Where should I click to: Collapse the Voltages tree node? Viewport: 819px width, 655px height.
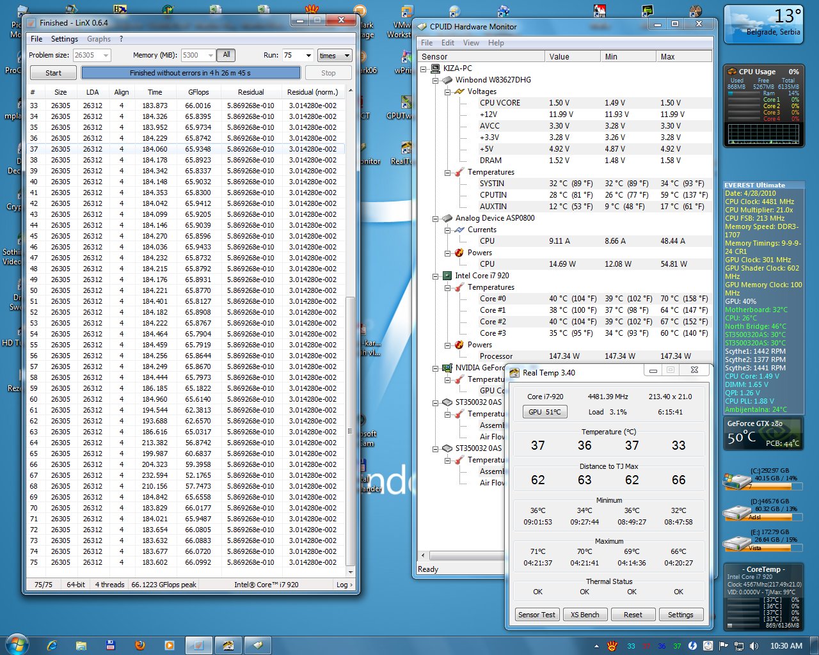[447, 91]
